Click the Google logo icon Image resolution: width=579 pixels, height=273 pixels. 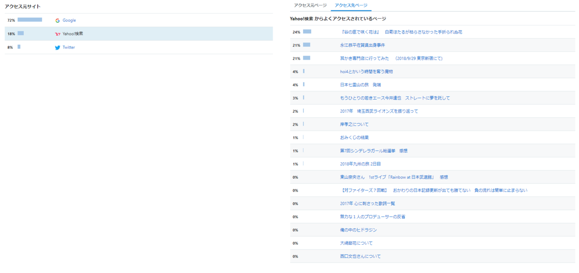coord(57,20)
